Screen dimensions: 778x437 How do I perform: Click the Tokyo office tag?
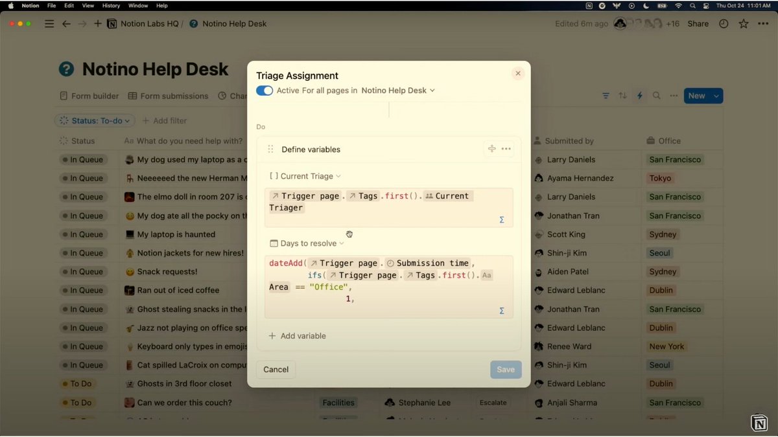(x=661, y=178)
